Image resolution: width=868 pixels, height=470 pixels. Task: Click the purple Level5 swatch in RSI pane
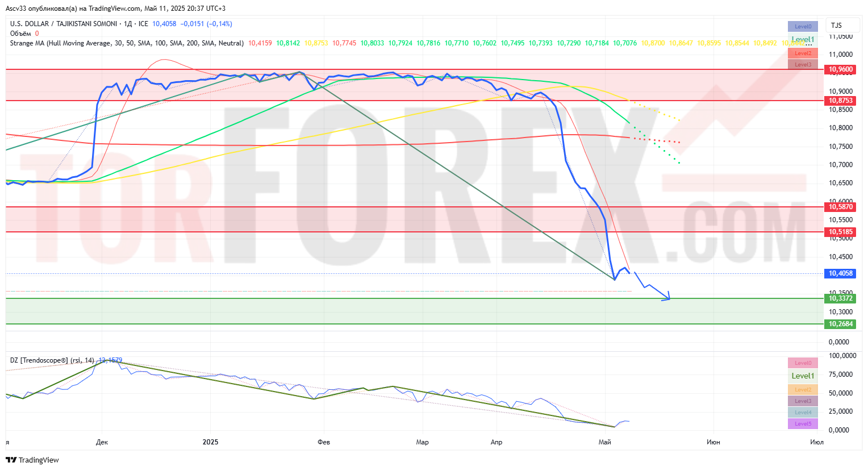802,424
